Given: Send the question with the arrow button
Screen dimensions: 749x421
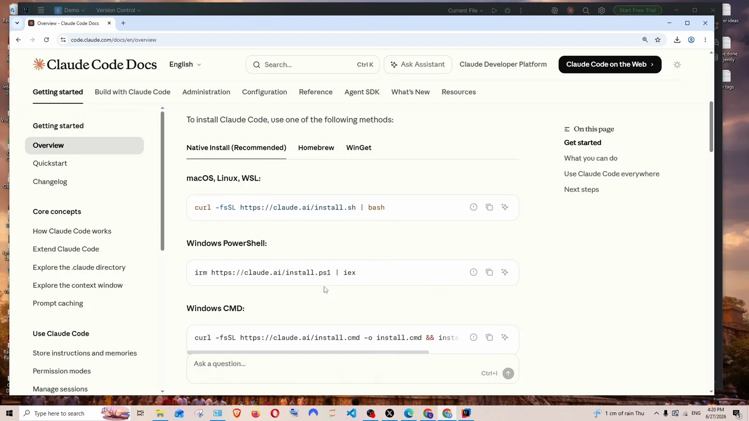Looking at the screenshot, I should tap(508, 373).
